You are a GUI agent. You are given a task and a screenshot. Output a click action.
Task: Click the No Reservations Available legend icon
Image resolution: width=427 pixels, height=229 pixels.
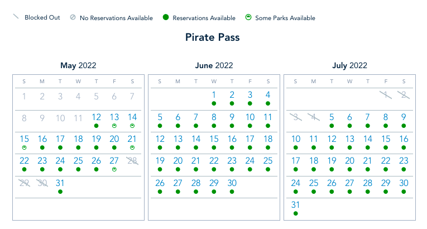coord(73,18)
